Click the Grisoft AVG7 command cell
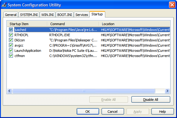 click(73, 45)
